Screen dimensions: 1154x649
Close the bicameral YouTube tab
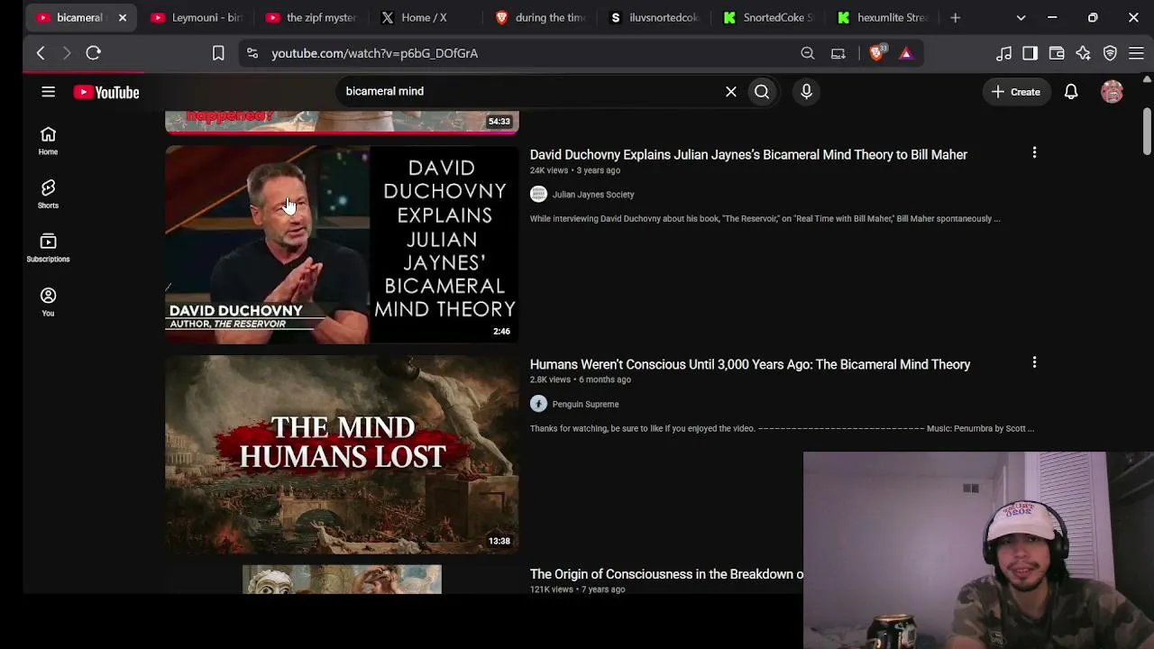(x=123, y=17)
